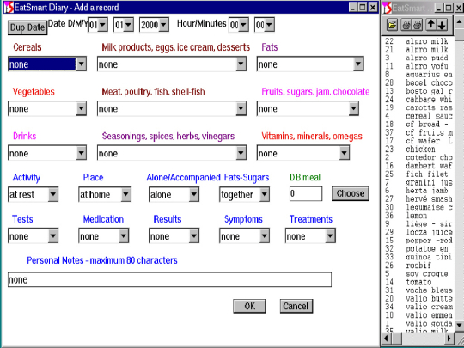
Task: Click the left printer icon in EatSmart toolbar
Action: (x=406, y=25)
